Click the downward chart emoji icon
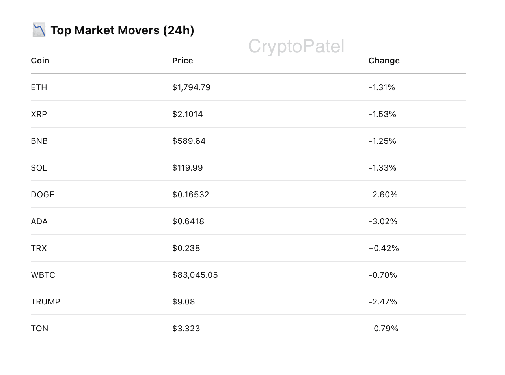This screenshot has width=505, height=375. [x=39, y=30]
